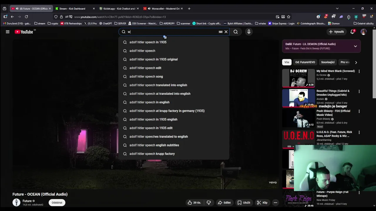Open the Future channel avatar
This screenshot has height=211, width=376.
click(16, 203)
